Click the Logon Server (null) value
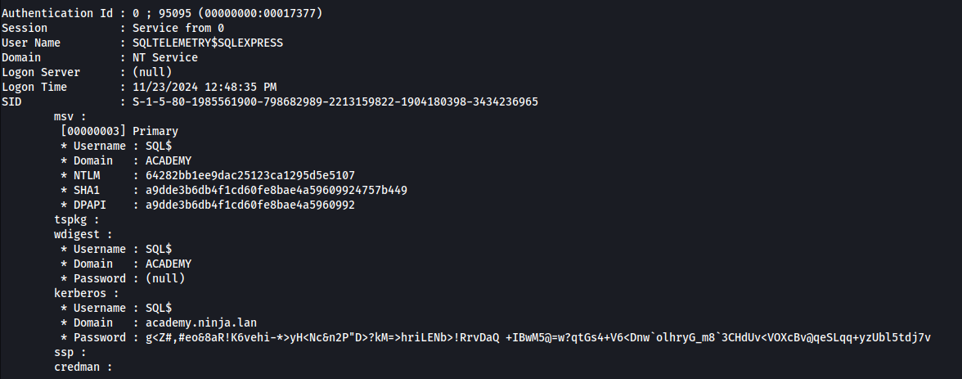The width and height of the screenshot is (962, 379). pyautogui.click(x=152, y=72)
